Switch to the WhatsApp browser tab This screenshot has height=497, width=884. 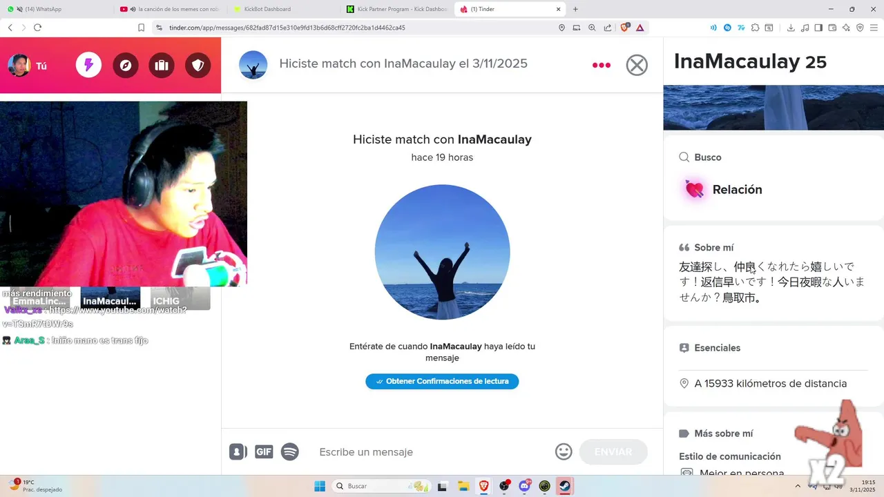click(55, 9)
